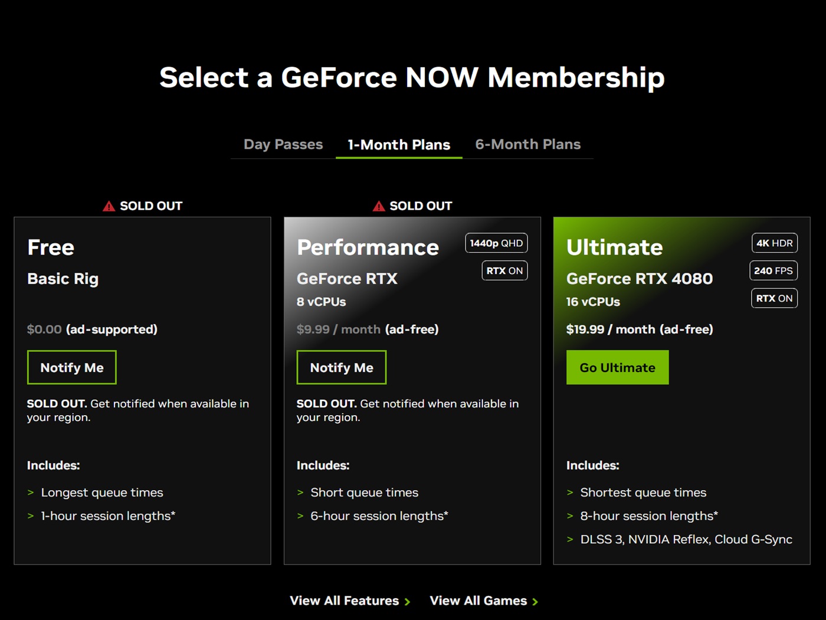This screenshot has height=620, width=826.
Task: Click Notify Me on the Performance plan
Action: coord(342,367)
